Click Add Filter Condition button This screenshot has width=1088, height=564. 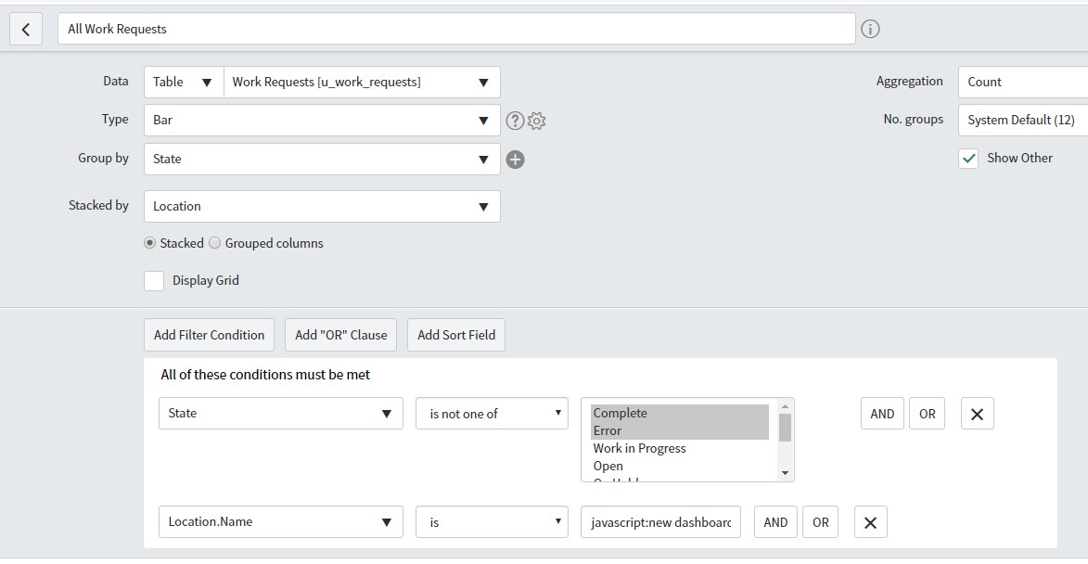(209, 335)
